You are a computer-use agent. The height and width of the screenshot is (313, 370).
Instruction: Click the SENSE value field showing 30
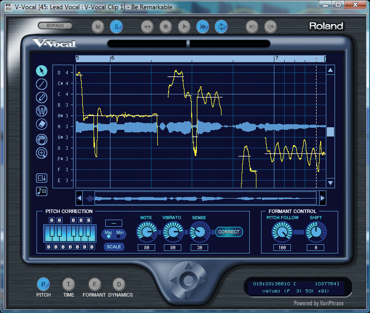coord(199,248)
